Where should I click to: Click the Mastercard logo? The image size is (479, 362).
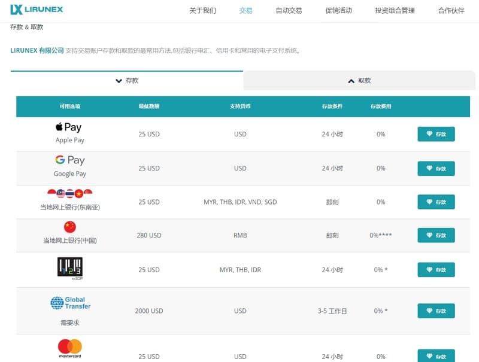[70, 348]
